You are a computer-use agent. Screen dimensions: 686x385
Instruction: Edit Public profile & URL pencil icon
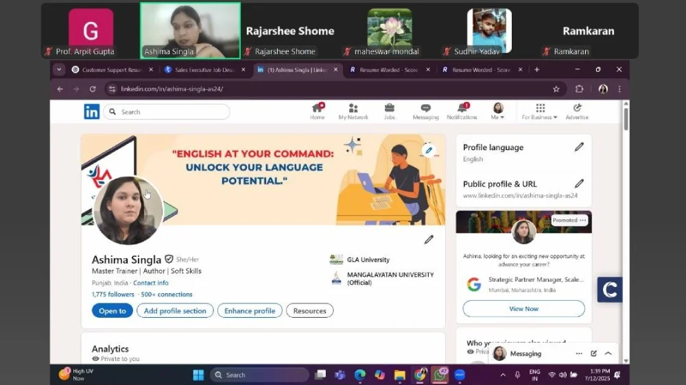(x=579, y=184)
